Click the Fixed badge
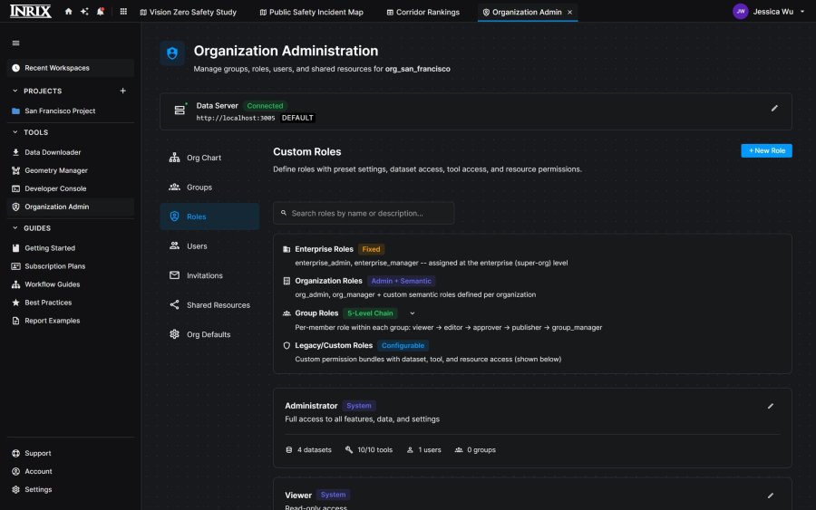 click(371, 249)
